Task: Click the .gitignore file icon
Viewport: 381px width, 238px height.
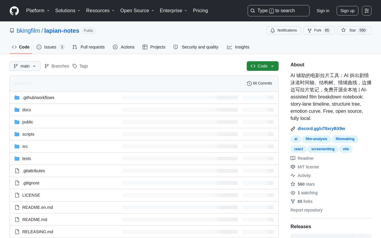Action: coord(17,183)
